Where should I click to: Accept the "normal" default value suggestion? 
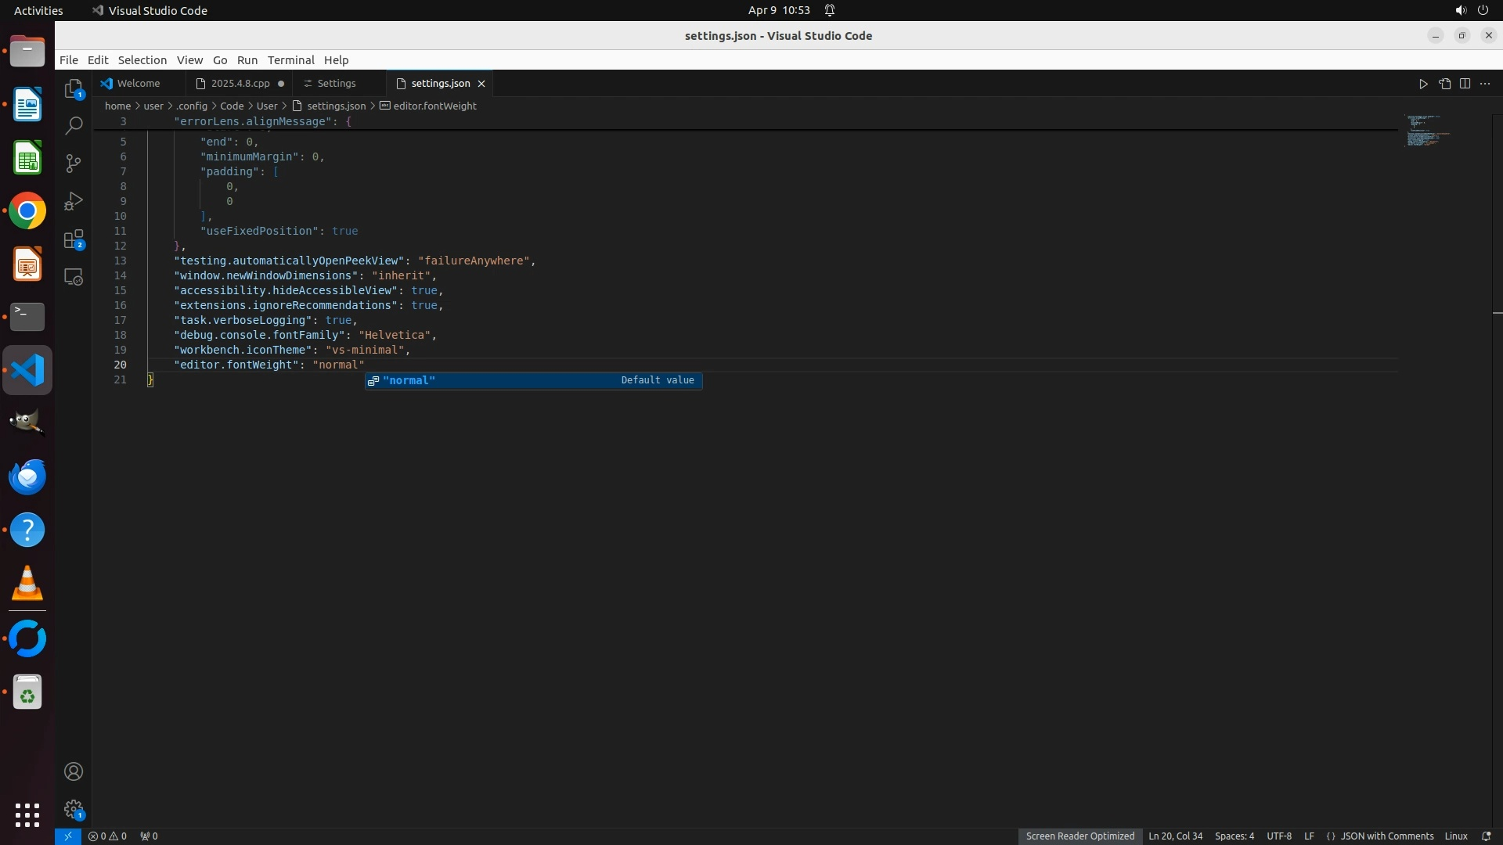point(532,380)
